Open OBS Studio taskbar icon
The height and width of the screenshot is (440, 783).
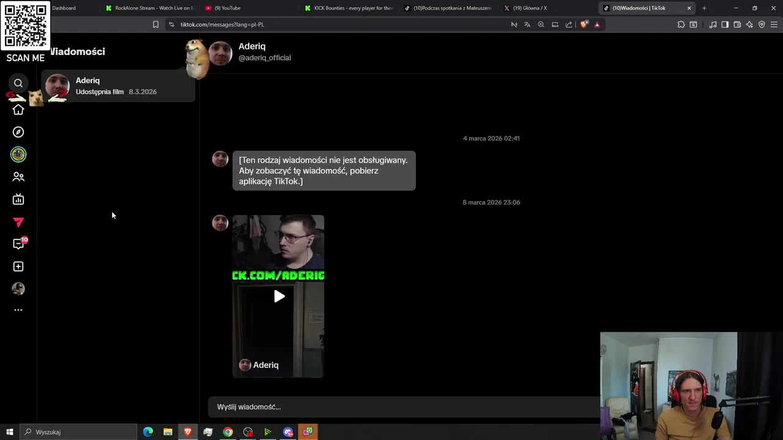click(x=248, y=432)
